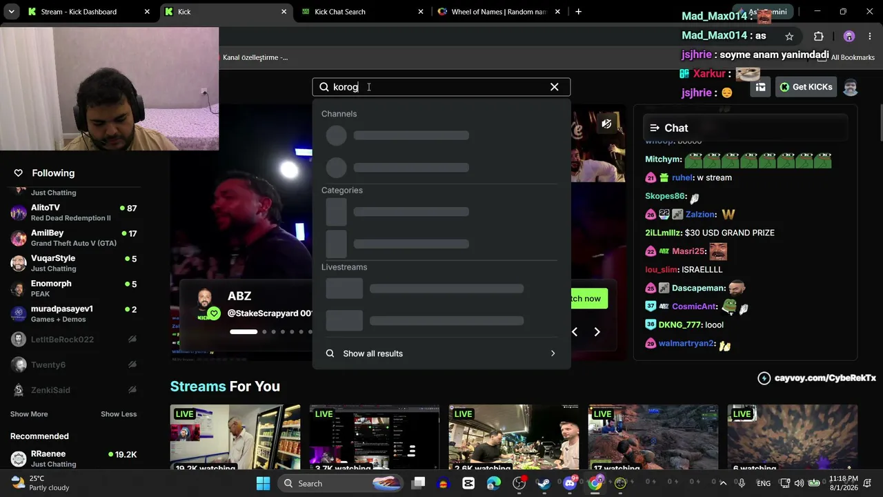Screen dimensions: 883x497
Task: Go to previous featured stream arrow
Action: point(574,332)
